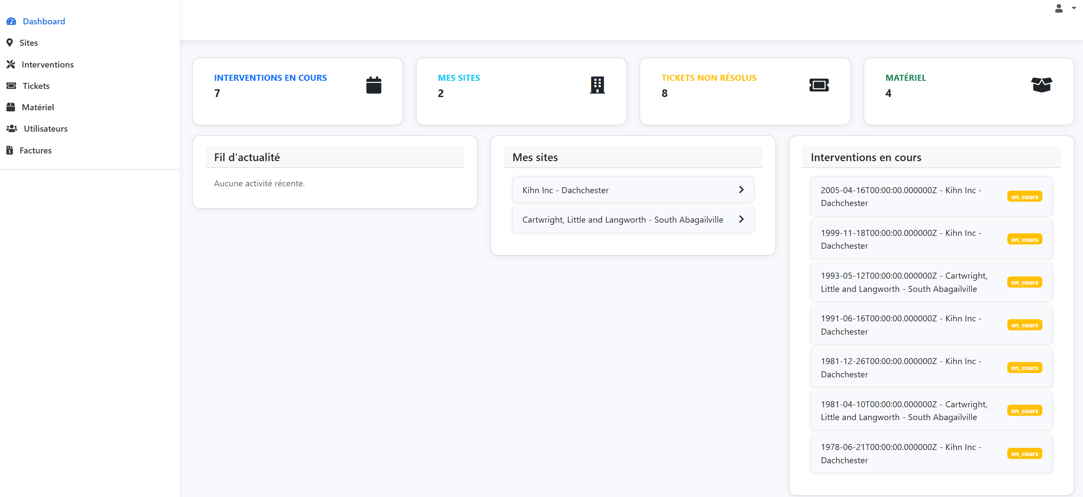
Task: Click the user profile icon top right
Action: coord(1059,8)
